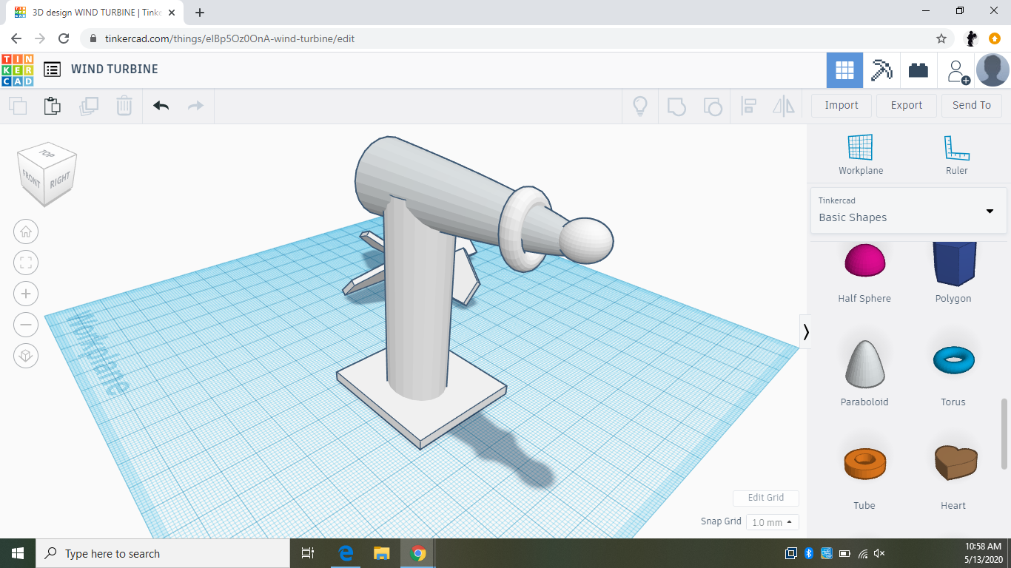
Task: Toggle the 3D design grid view button
Action: click(844, 70)
